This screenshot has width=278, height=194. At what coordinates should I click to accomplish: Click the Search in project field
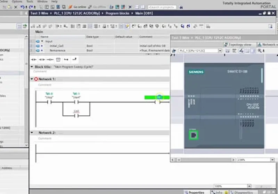pos(162,7)
